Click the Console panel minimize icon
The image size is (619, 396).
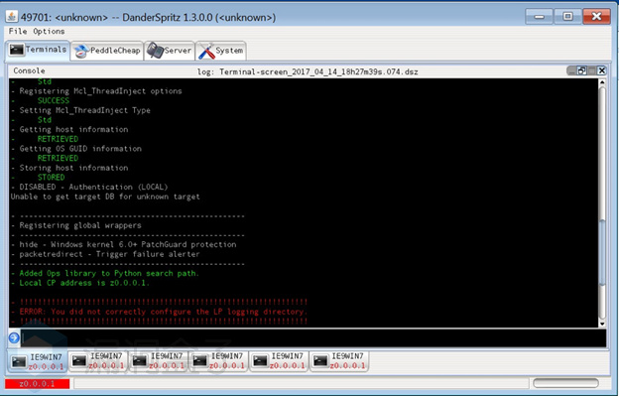point(571,70)
